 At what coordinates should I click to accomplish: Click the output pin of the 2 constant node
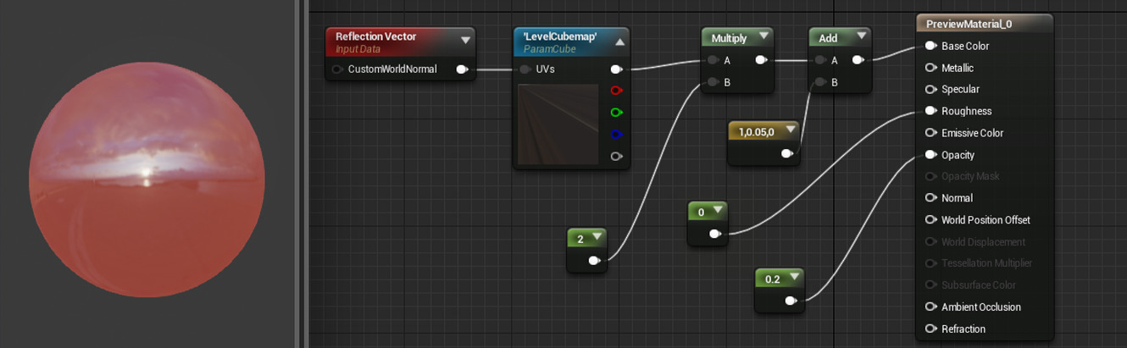click(x=594, y=261)
